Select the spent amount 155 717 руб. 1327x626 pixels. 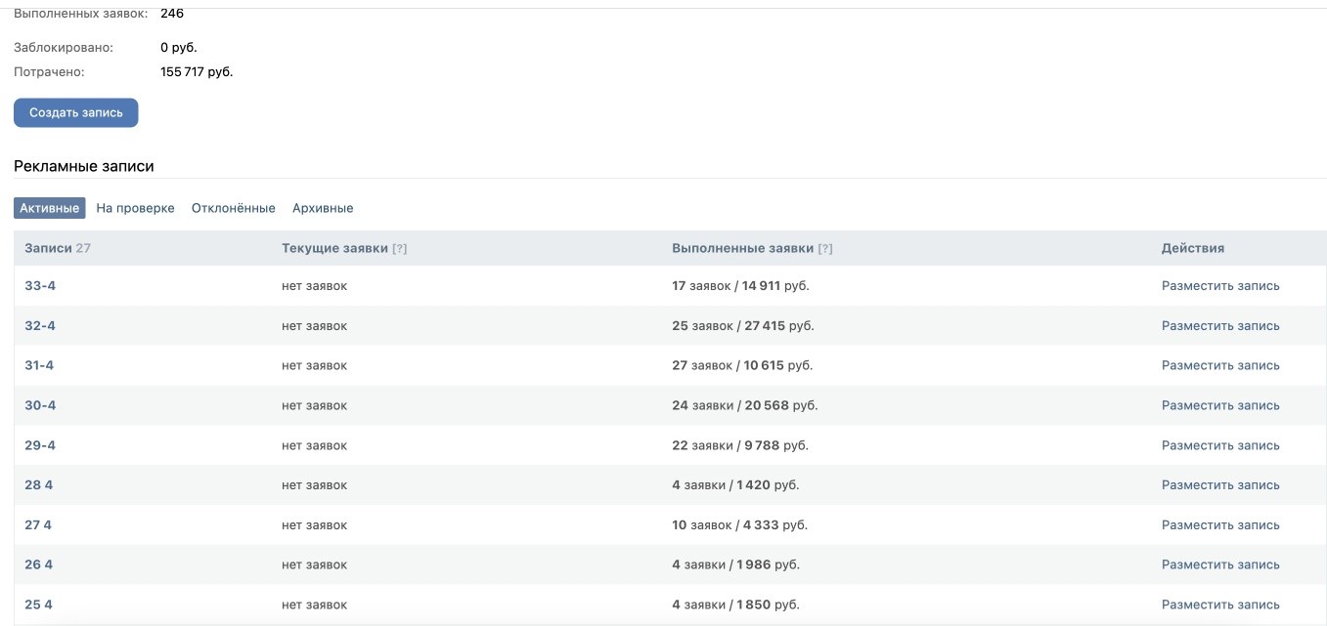197,72
